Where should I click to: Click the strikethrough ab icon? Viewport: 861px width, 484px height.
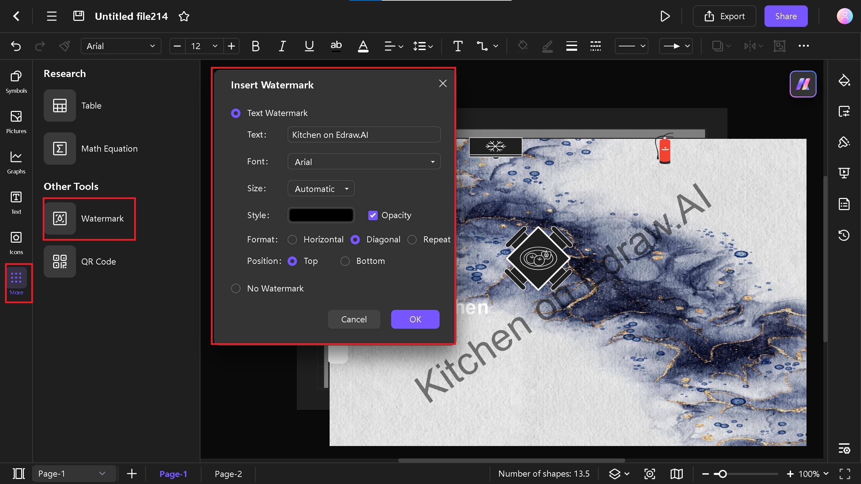pyautogui.click(x=336, y=46)
